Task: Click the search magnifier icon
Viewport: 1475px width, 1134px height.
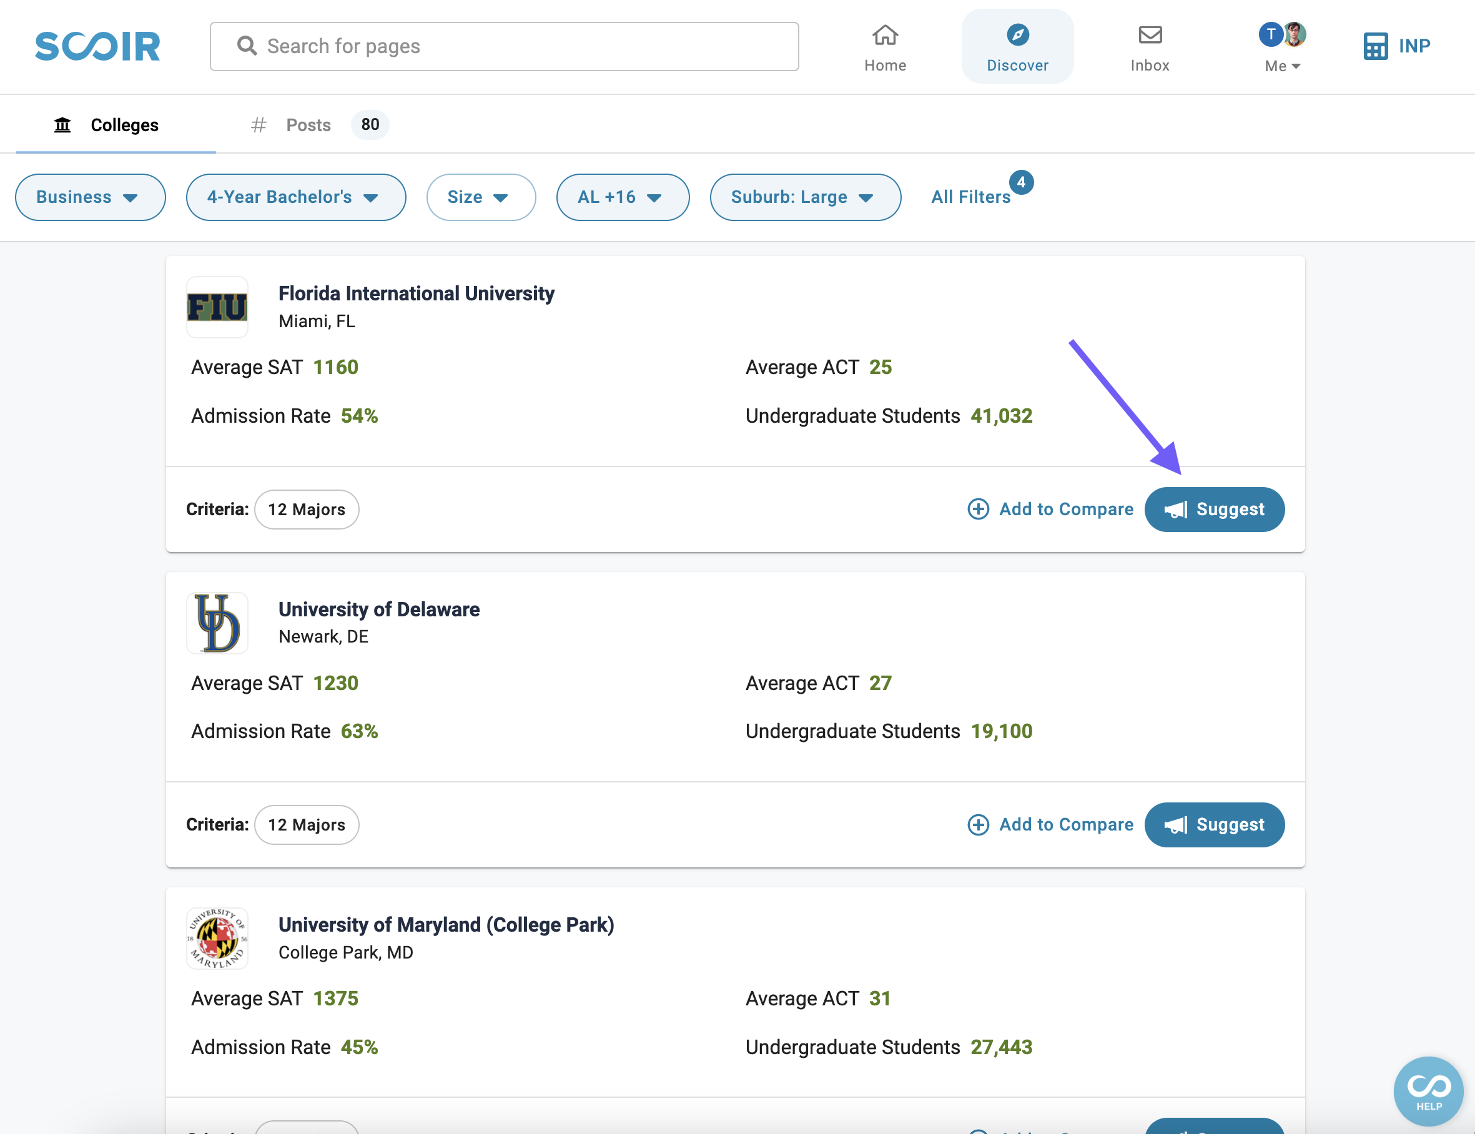Action: (x=247, y=46)
